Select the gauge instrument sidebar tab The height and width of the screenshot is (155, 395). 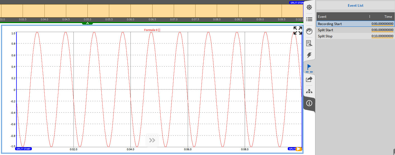(309, 31)
